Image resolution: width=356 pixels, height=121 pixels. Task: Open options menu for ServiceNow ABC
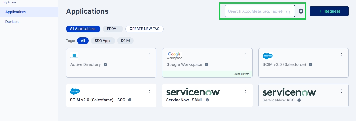341,91
